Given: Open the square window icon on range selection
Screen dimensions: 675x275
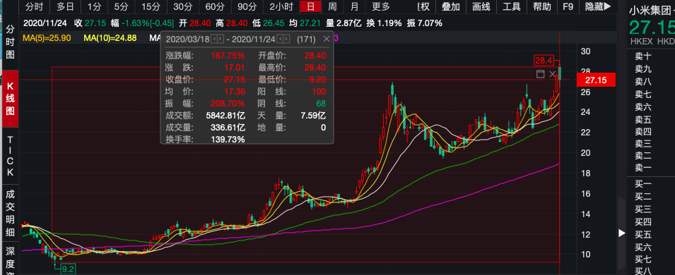Looking at the screenshot, I should 540,74.
